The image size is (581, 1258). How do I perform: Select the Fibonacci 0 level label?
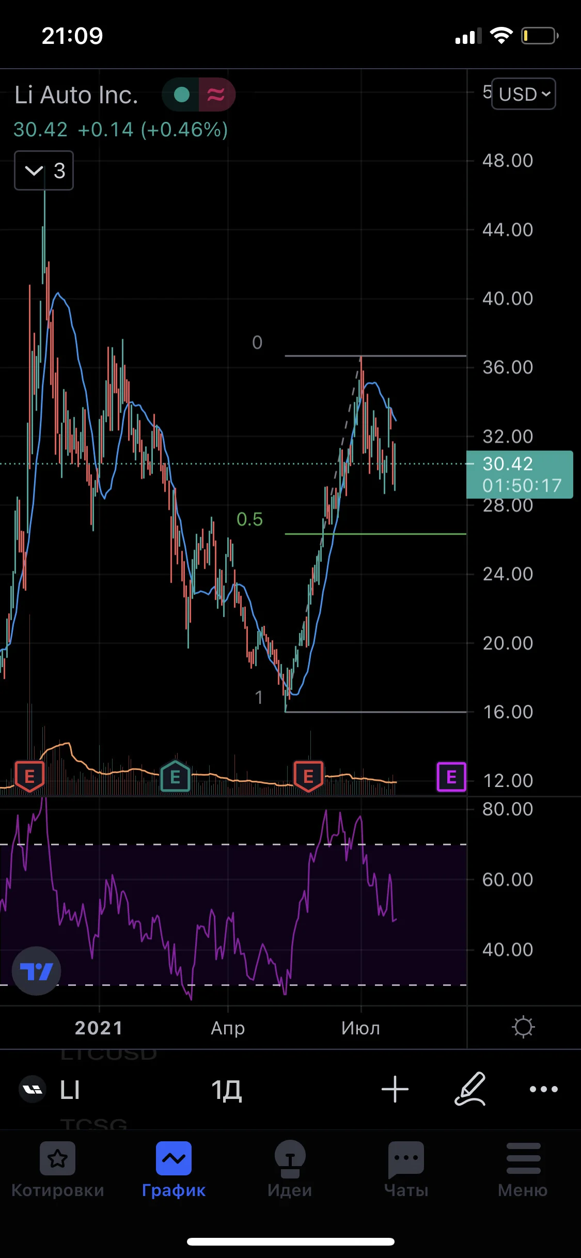pos(257,342)
